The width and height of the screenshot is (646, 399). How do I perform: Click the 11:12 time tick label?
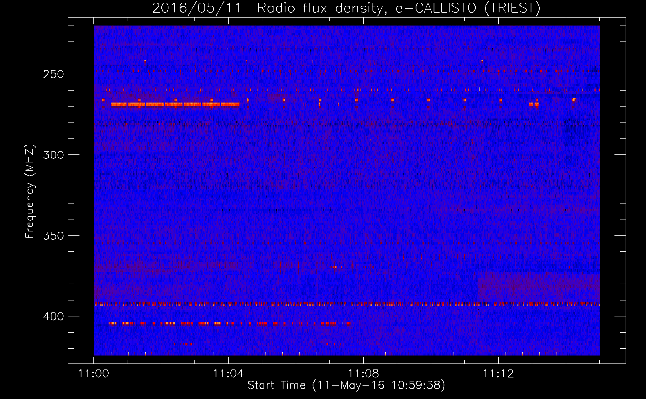(498, 374)
